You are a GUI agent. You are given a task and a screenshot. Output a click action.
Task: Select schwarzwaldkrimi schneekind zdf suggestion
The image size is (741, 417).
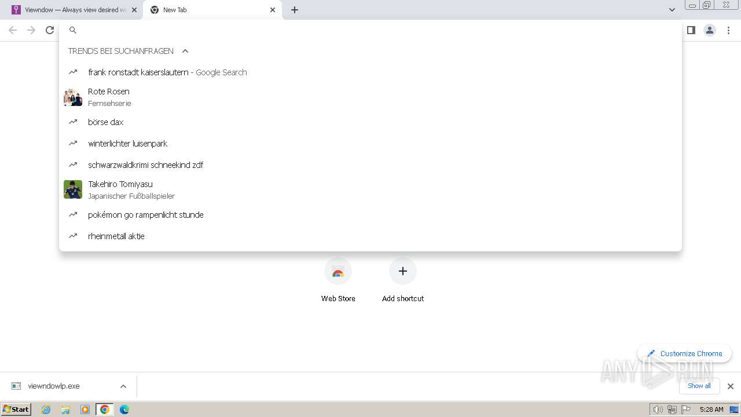370,165
